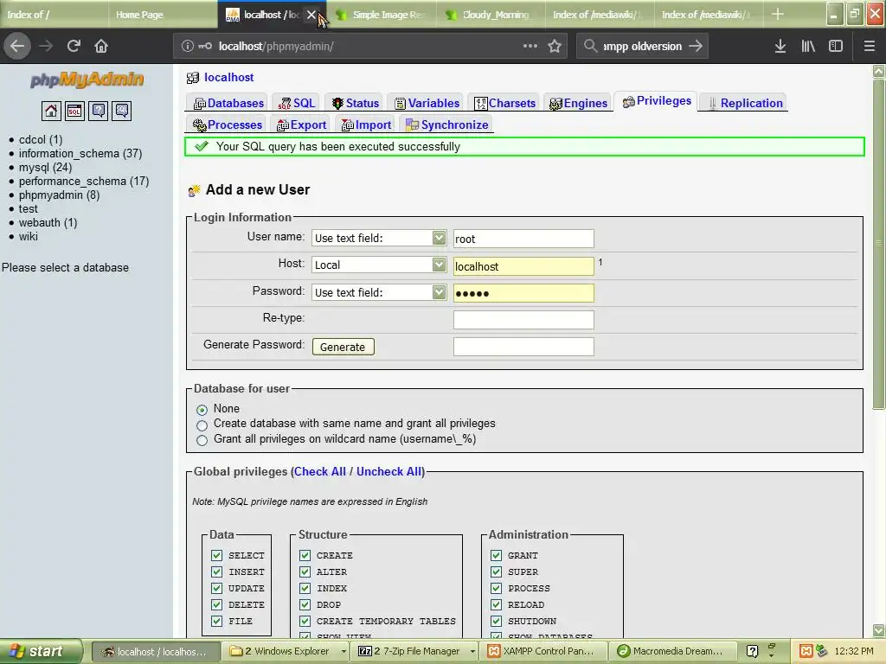Open the Import tab
This screenshot has height=664, width=886.
[x=366, y=124]
